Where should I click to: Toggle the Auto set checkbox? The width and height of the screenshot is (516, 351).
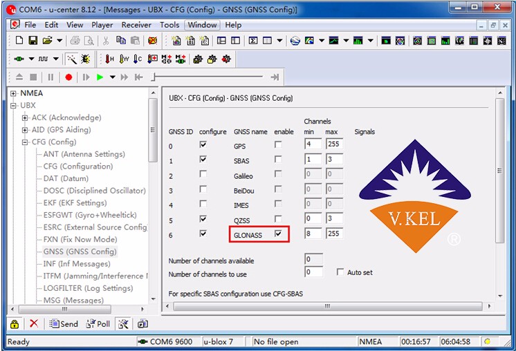point(340,272)
